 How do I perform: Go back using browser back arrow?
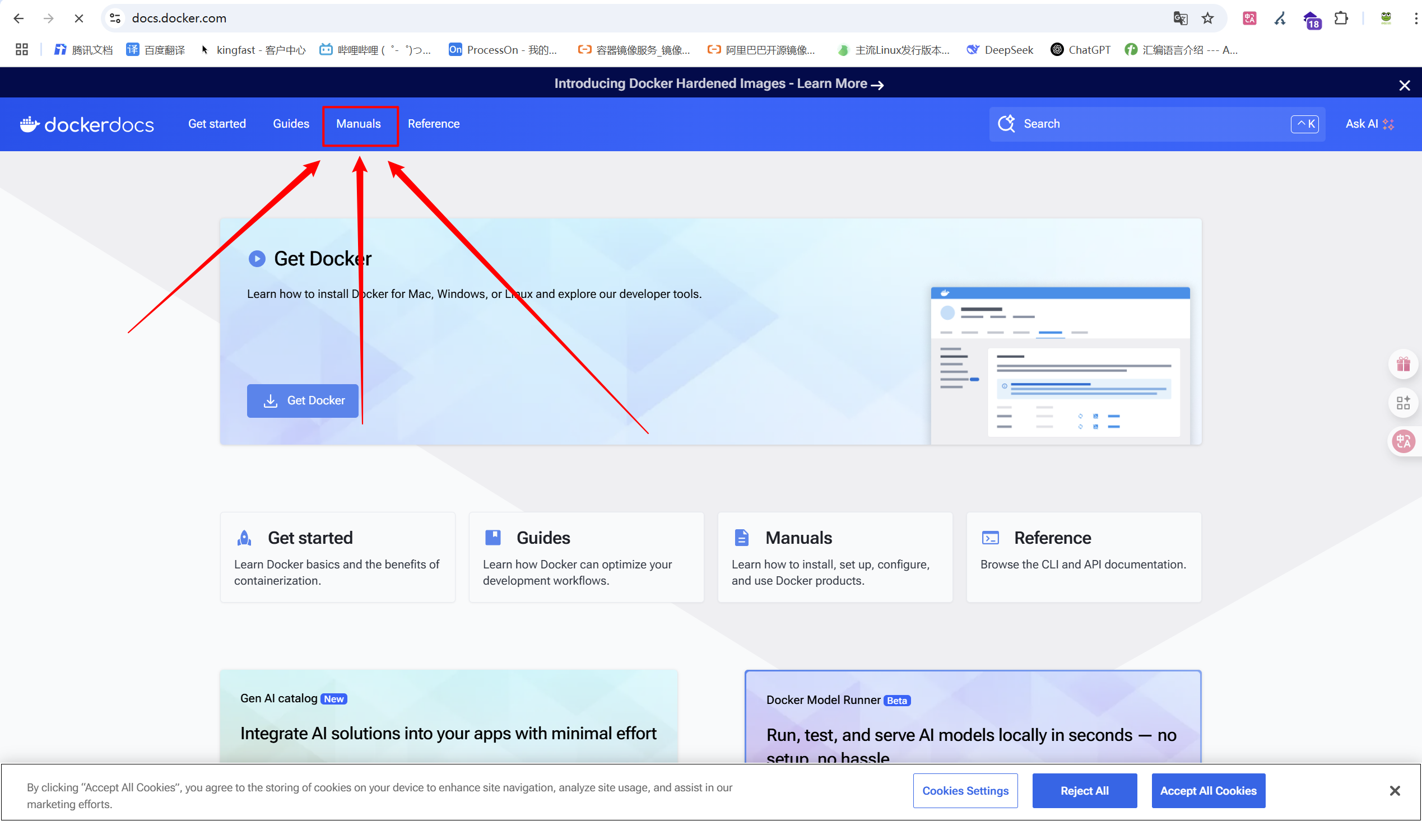[x=18, y=18]
